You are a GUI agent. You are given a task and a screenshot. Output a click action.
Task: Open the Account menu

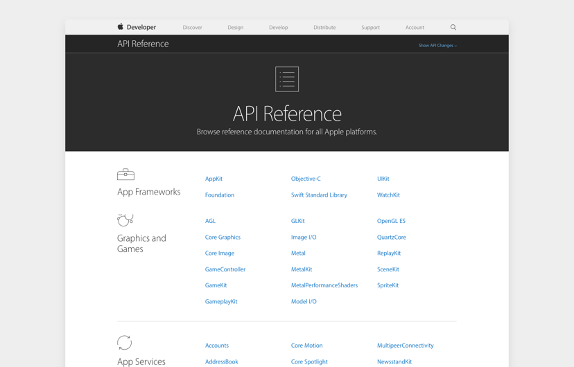click(x=415, y=28)
